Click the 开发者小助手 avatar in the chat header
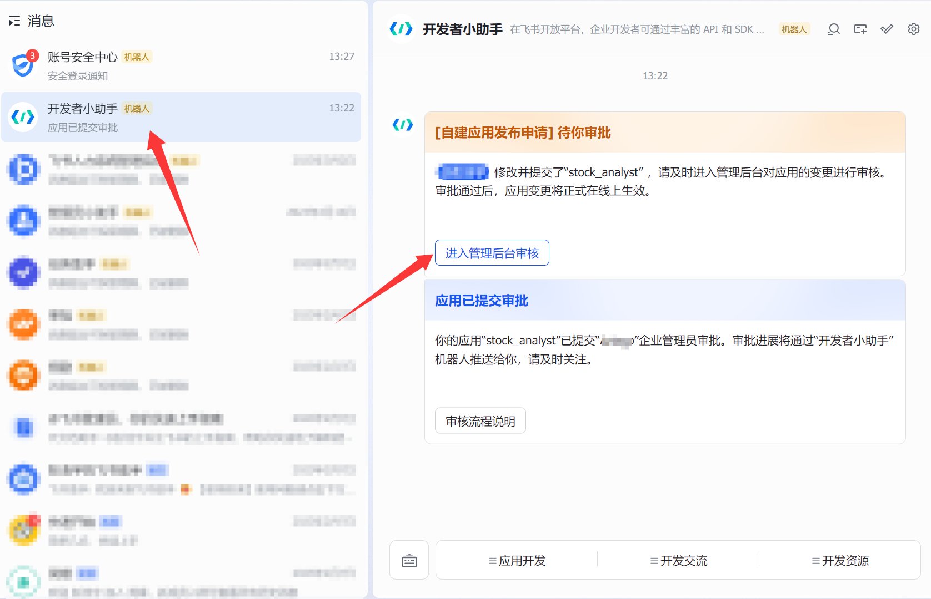 coord(401,29)
